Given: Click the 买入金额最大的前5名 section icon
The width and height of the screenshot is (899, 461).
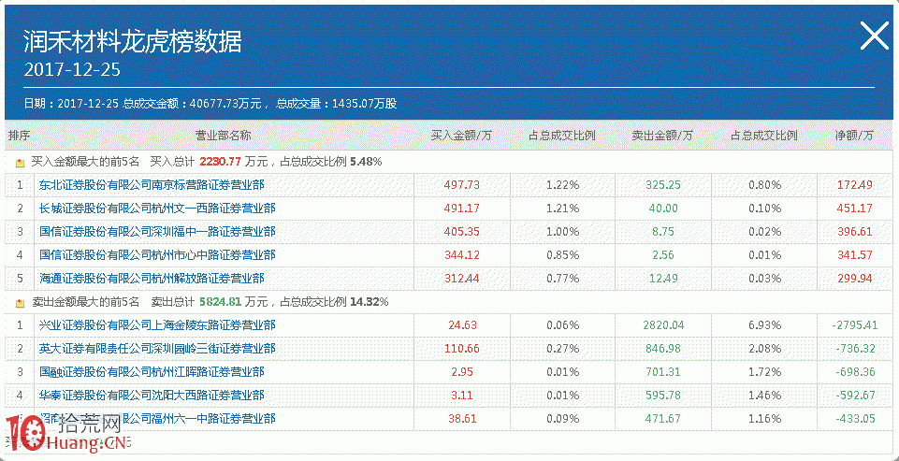Looking at the screenshot, I should [x=20, y=163].
